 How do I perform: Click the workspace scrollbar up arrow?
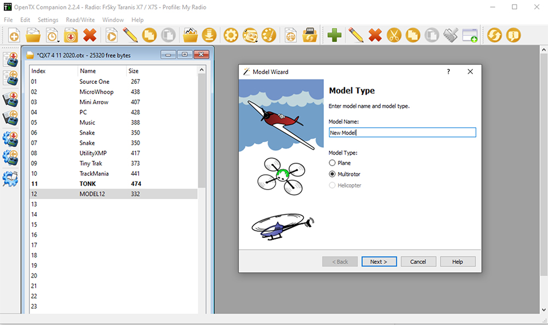[x=544, y=50]
